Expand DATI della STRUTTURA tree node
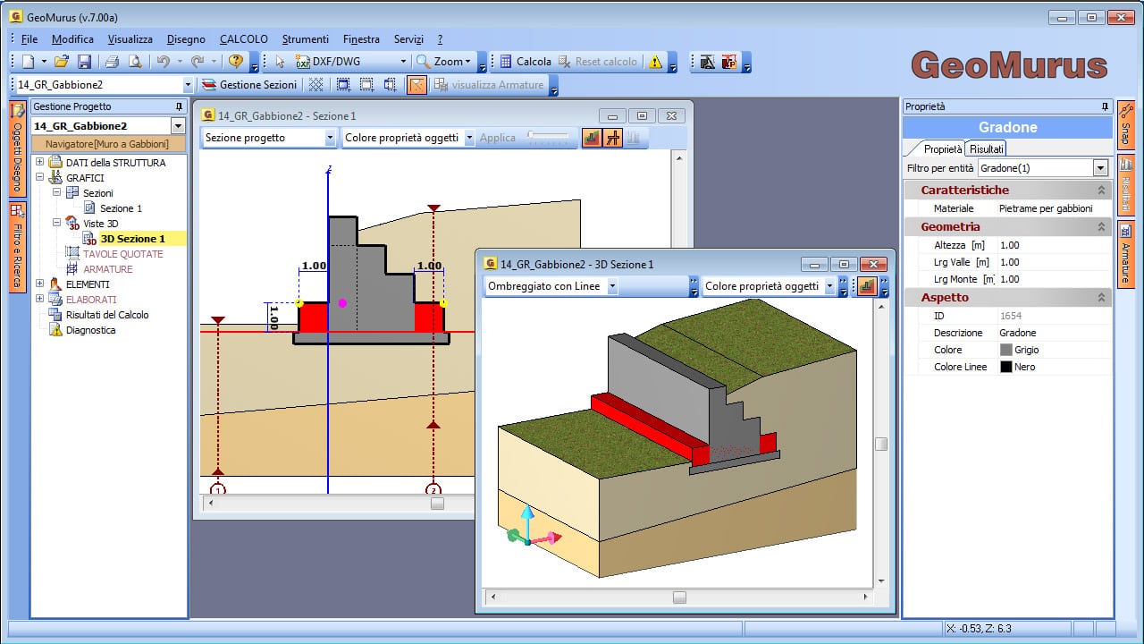Screen dimensions: 1144x644 [39, 163]
